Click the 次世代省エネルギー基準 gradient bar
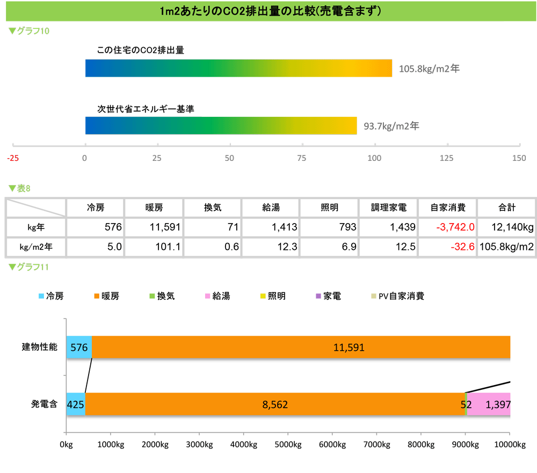 221,125
